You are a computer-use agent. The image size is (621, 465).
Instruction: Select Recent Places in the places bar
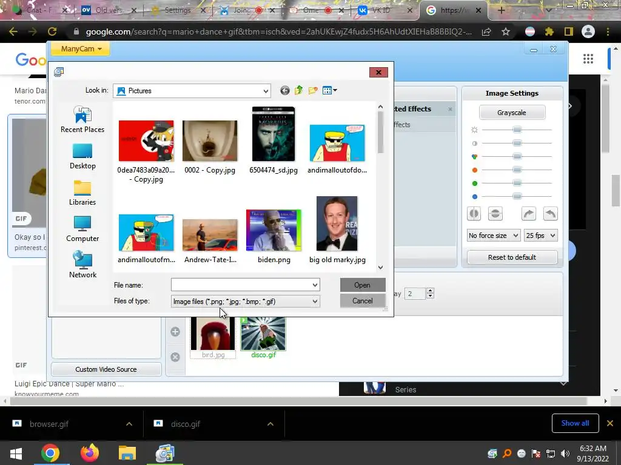[x=82, y=120]
